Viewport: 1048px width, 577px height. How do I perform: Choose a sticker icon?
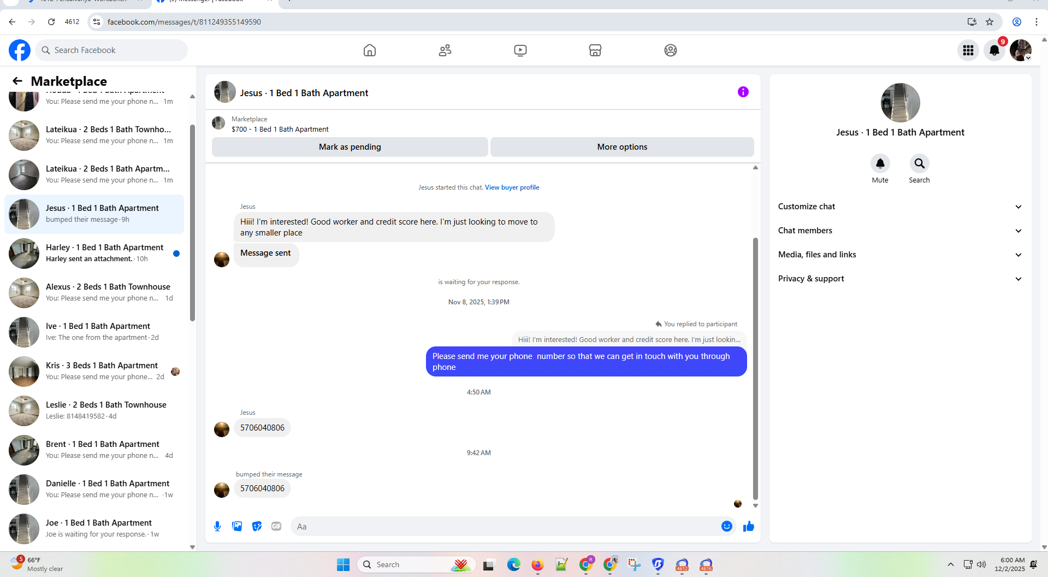pyautogui.click(x=257, y=526)
